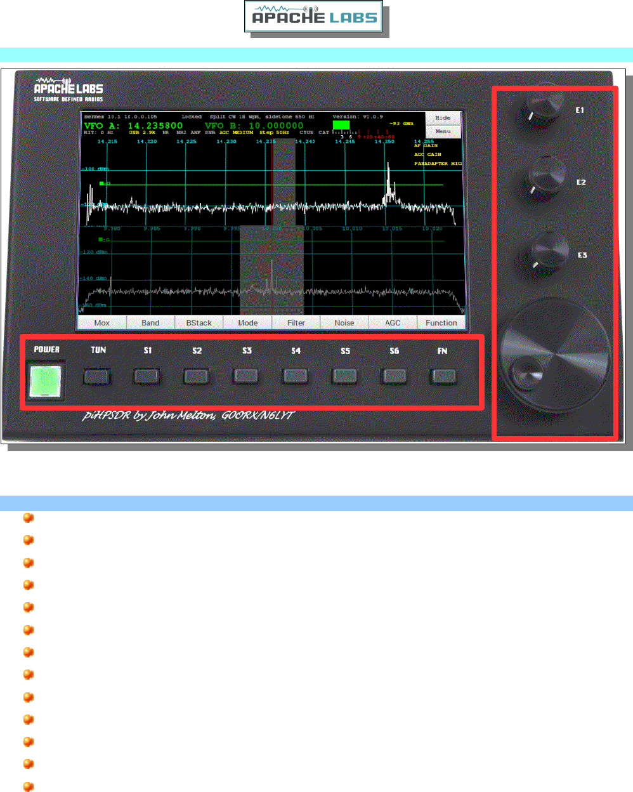Click the AGC MEDIUM status text
Viewport: 633px width, 792px height.
click(x=236, y=133)
